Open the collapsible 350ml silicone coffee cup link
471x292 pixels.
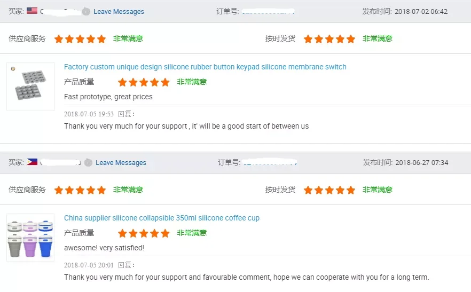click(x=162, y=218)
